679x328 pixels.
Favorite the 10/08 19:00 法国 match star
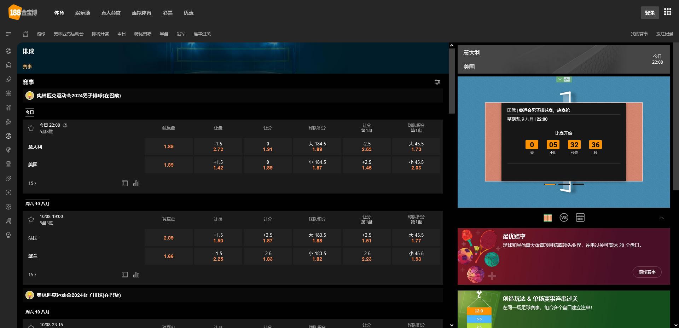point(31,219)
